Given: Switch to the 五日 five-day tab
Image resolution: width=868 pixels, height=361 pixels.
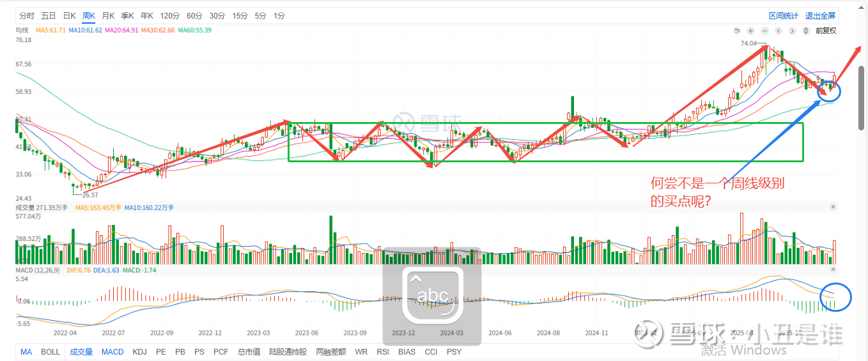Looking at the screenshot, I should click(x=48, y=15).
